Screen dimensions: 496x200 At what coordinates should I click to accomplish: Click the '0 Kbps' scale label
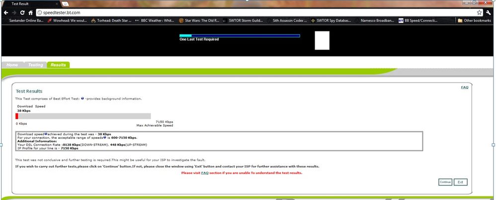coord(21,123)
